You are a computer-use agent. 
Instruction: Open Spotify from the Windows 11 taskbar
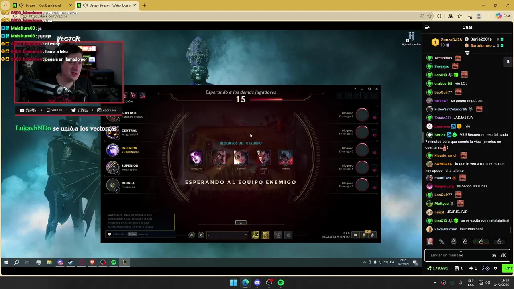point(281,283)
